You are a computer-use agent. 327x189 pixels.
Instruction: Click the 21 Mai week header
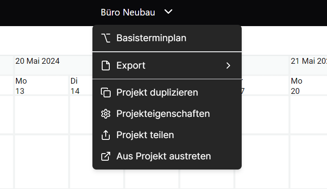(x=309, y=61)
